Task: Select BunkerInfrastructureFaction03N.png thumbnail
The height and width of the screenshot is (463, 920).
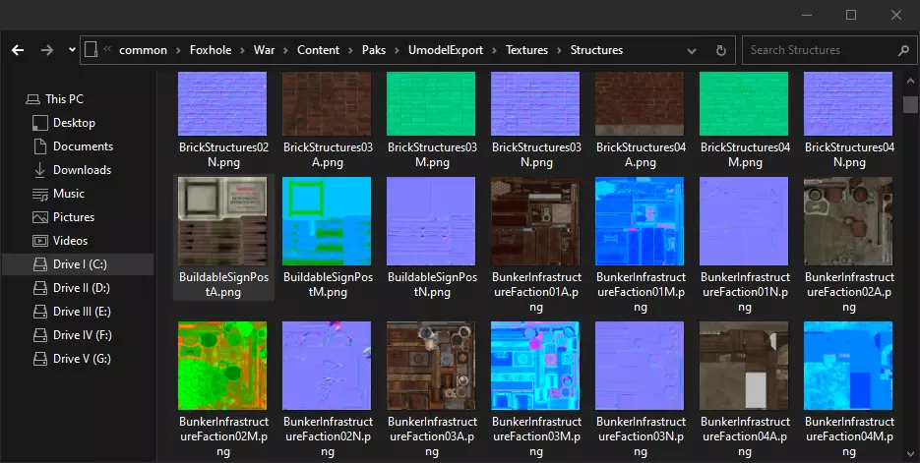Action: pyautogui.click(x=640, y=366)
